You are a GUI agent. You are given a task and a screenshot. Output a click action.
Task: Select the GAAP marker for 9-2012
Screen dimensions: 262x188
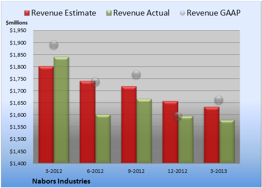pos(136,75)
